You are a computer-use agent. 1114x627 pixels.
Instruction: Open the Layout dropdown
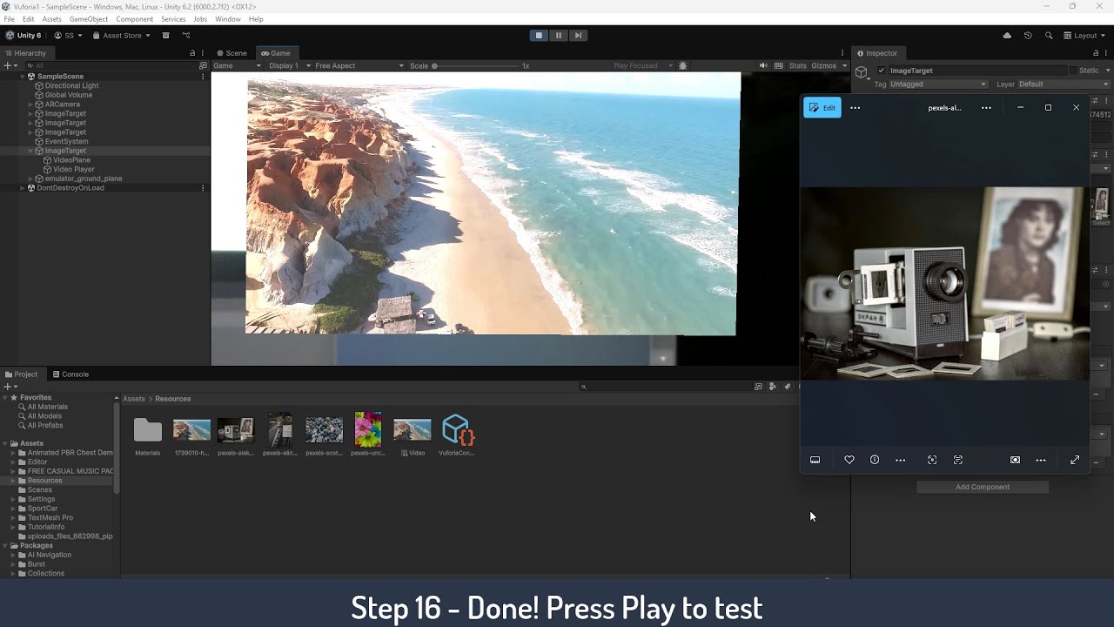(1084, 36)
